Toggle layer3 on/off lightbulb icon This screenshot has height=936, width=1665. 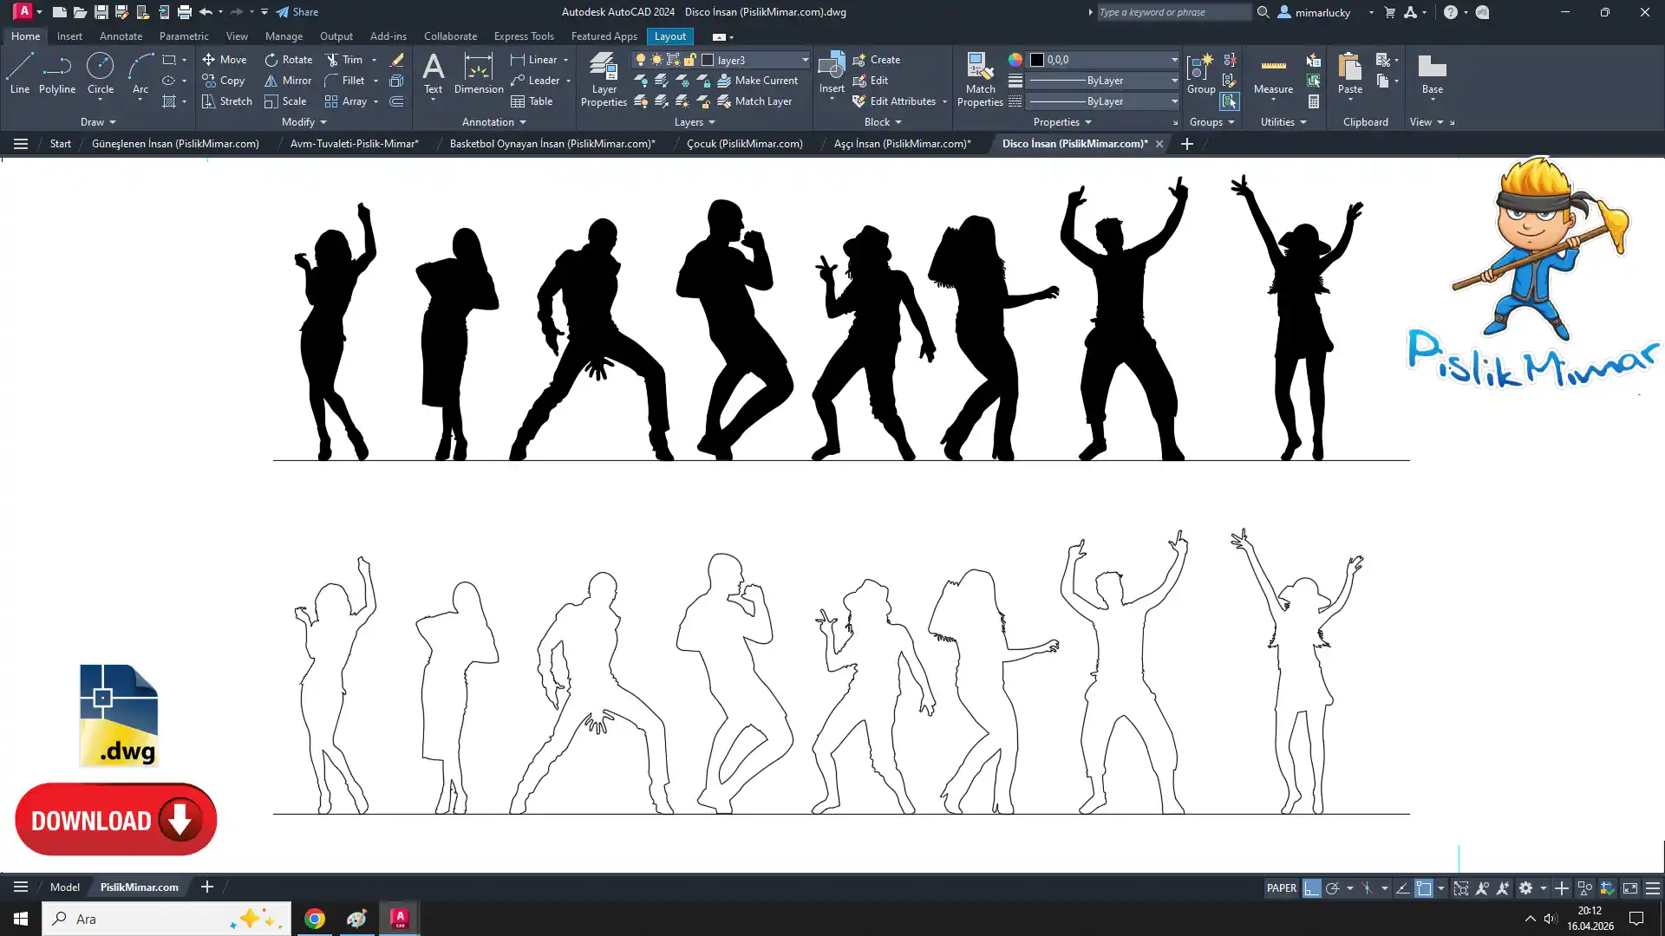641,60
